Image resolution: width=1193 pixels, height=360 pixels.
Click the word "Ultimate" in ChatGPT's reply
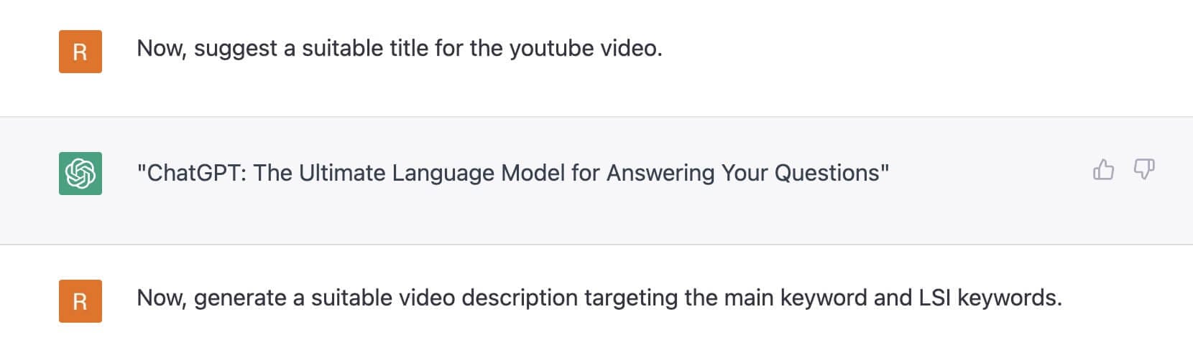[x=342, y=173]
